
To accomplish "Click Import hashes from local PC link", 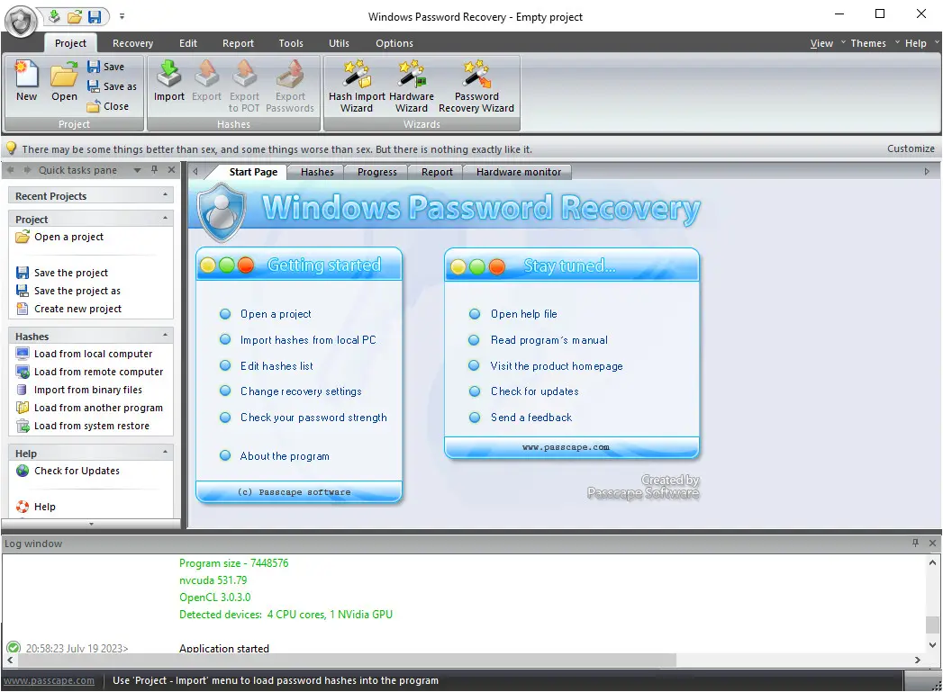I will click(309, 340).
